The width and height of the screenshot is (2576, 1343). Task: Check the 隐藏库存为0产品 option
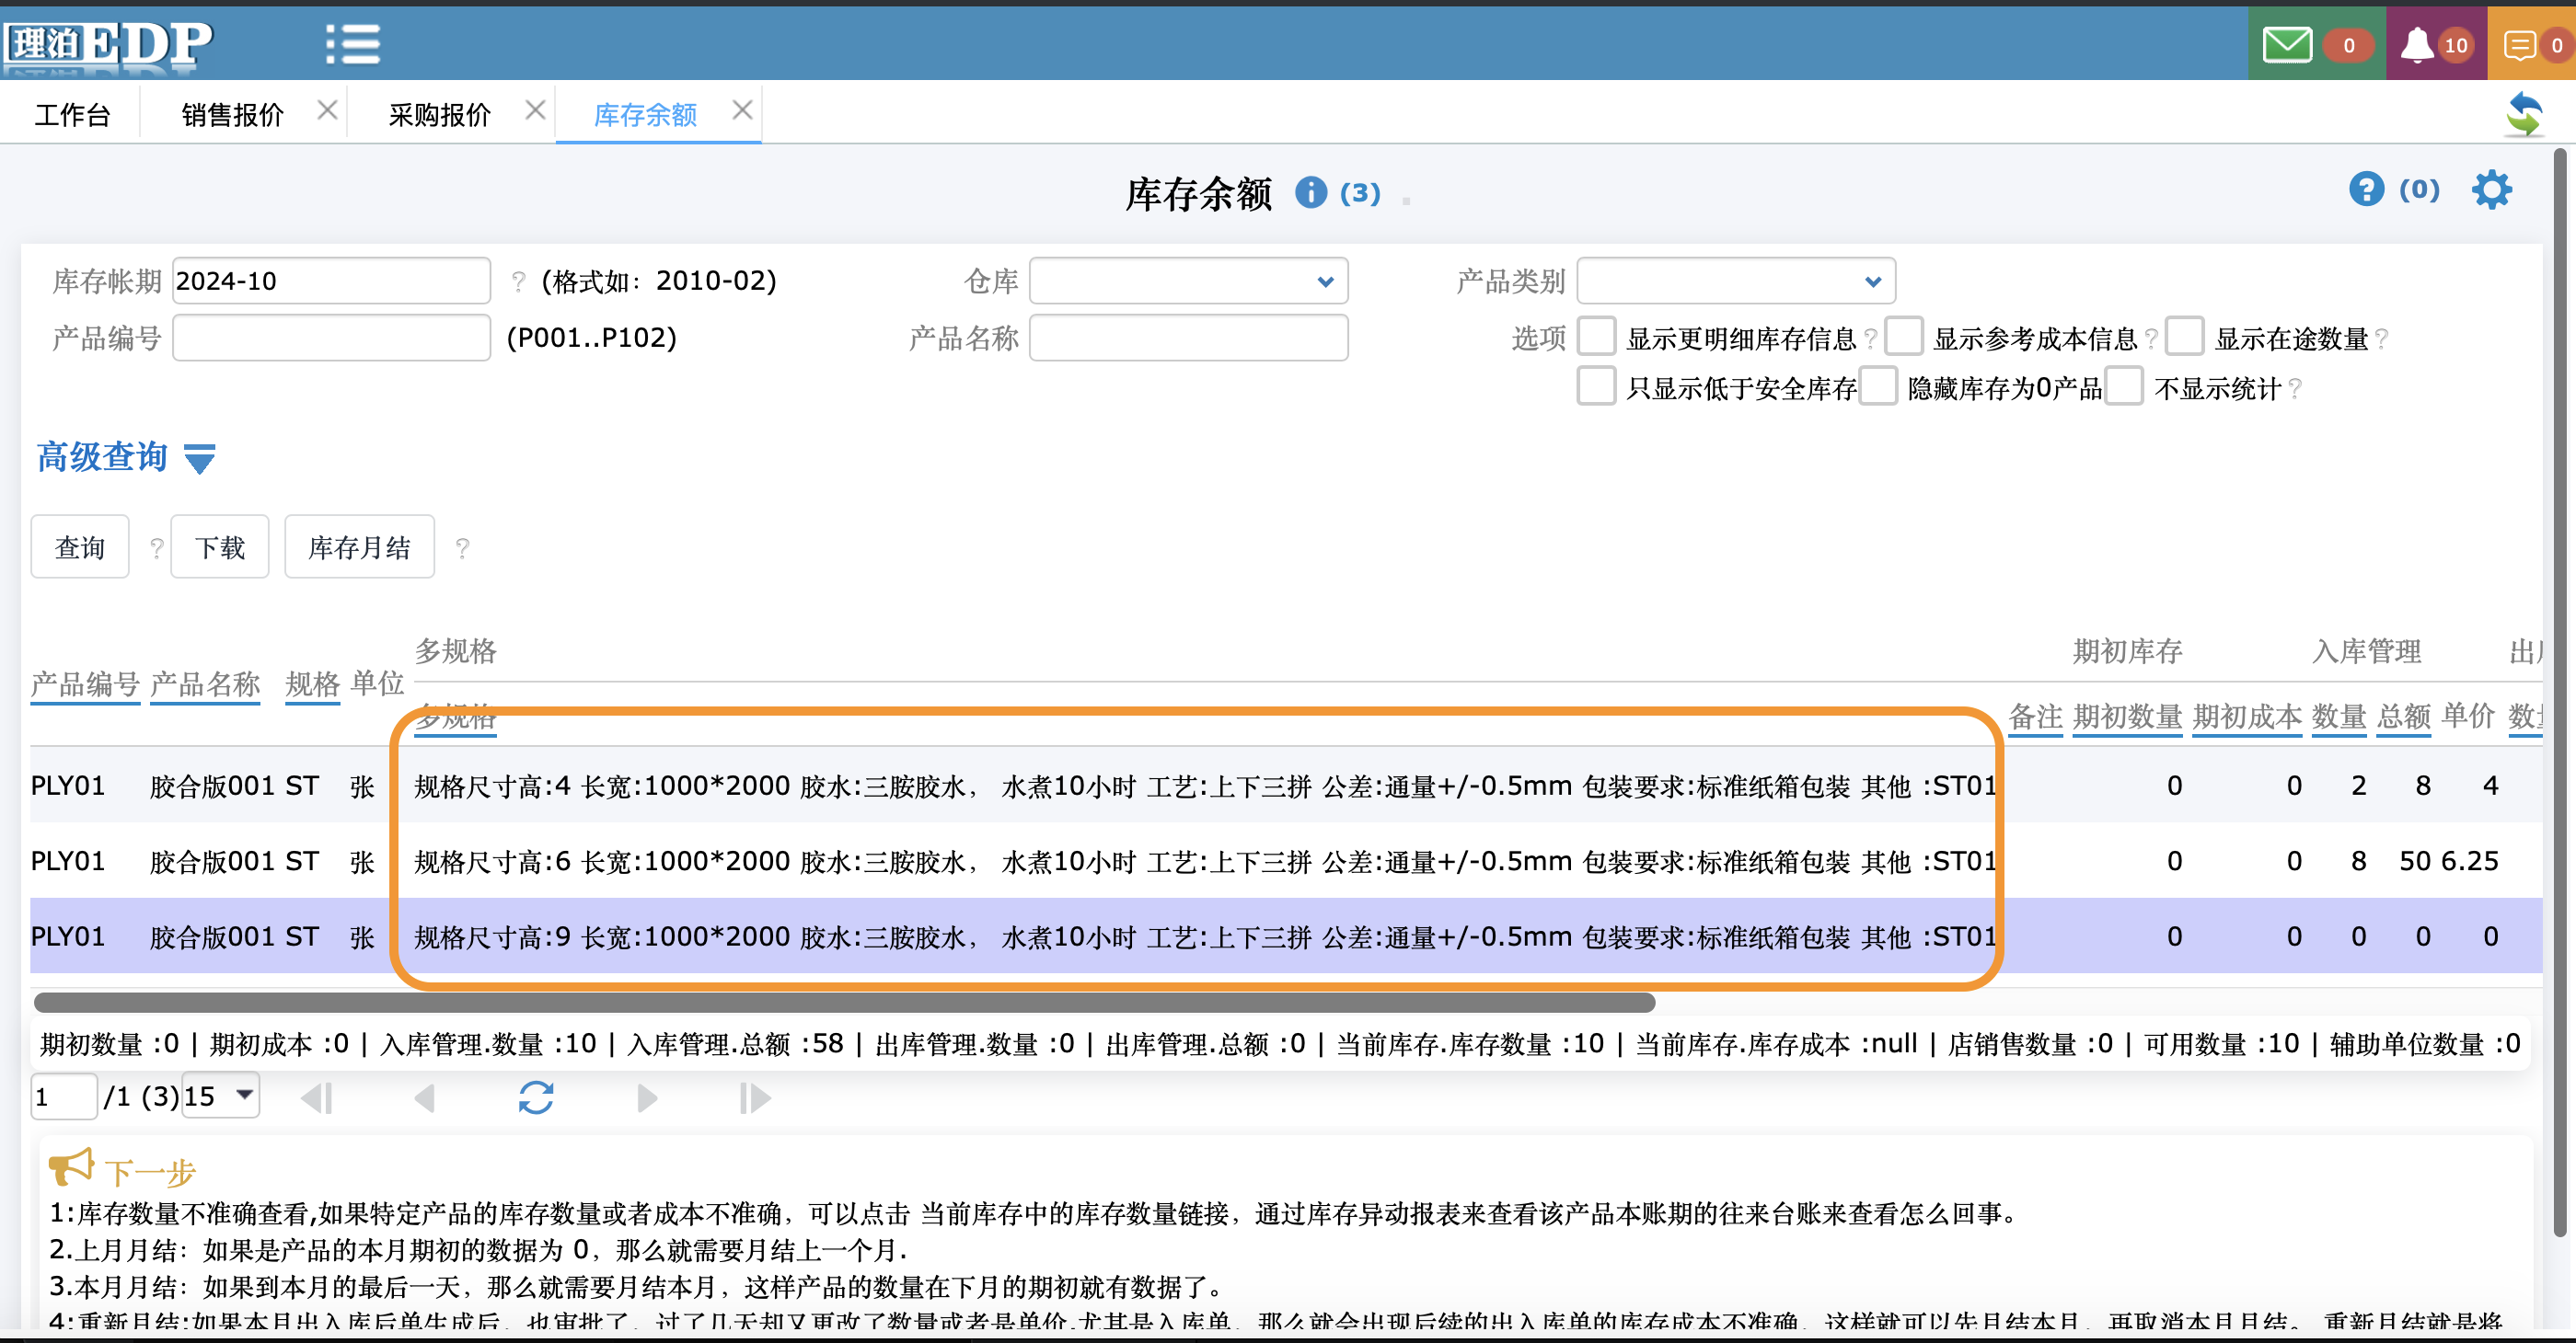[1878, 386]
